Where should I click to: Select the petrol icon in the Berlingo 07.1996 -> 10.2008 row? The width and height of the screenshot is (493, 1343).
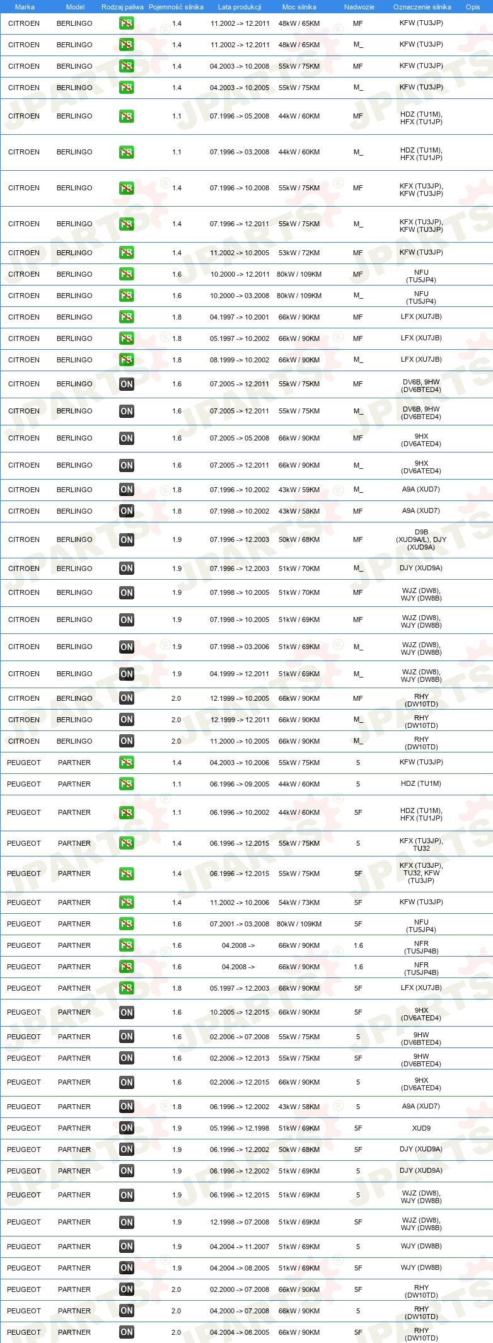pos(127,188)
